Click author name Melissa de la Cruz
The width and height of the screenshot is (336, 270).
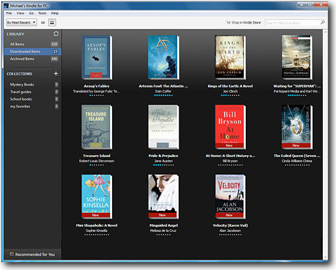pyautogui.click(x=163, y=231)
